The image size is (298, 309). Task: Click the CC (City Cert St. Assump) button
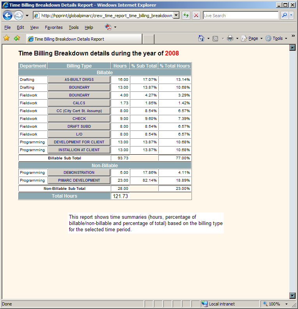pos(79,111)
